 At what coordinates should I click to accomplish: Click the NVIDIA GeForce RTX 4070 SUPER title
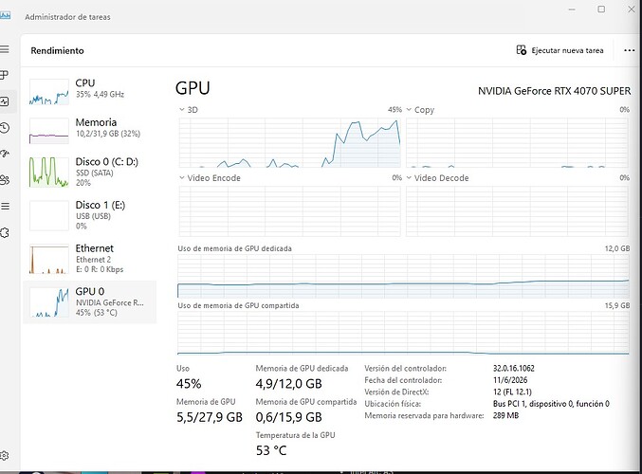tap(555, 91)
